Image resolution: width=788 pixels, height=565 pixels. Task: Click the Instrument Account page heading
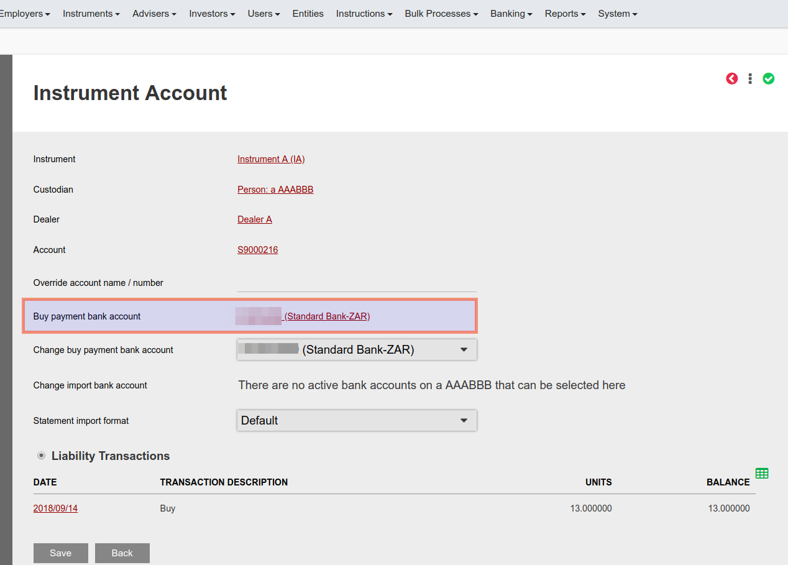pos(130,93)
